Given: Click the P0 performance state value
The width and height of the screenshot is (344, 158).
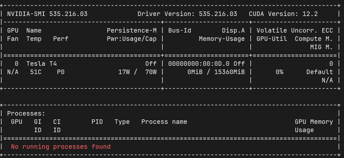Looking at the screenshot, I should click(x=60, y=72).
